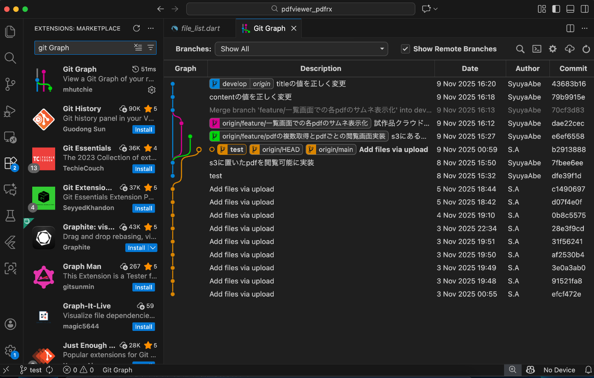Expand the Install dropdown on the Graphite extension
Viewport: 594px width, 378px height.
pyautogui.click(x=153, y=247)
